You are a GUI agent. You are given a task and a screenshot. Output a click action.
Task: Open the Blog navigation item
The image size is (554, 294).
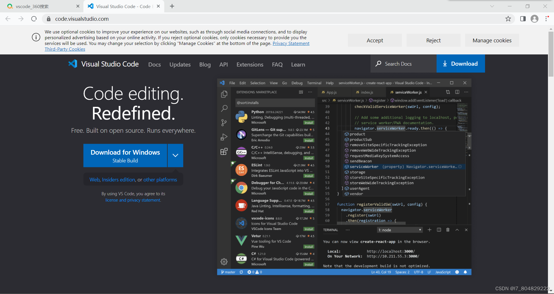click(x=205, y=65)
